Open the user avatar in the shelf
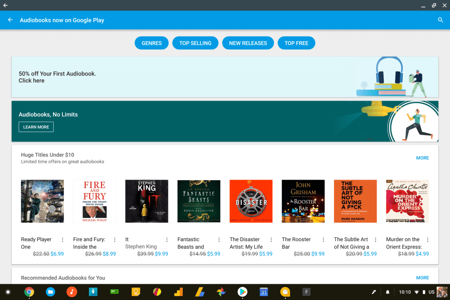450x300 pixels. [442, 292]
